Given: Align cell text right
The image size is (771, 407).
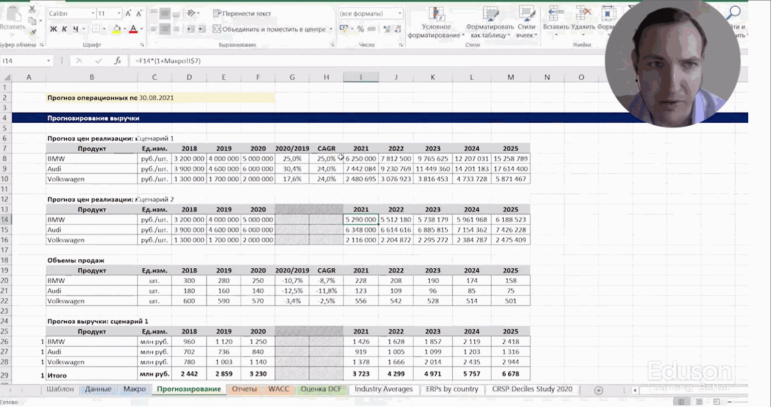Looking at the screenshot, I should click(x=176, y=29).
